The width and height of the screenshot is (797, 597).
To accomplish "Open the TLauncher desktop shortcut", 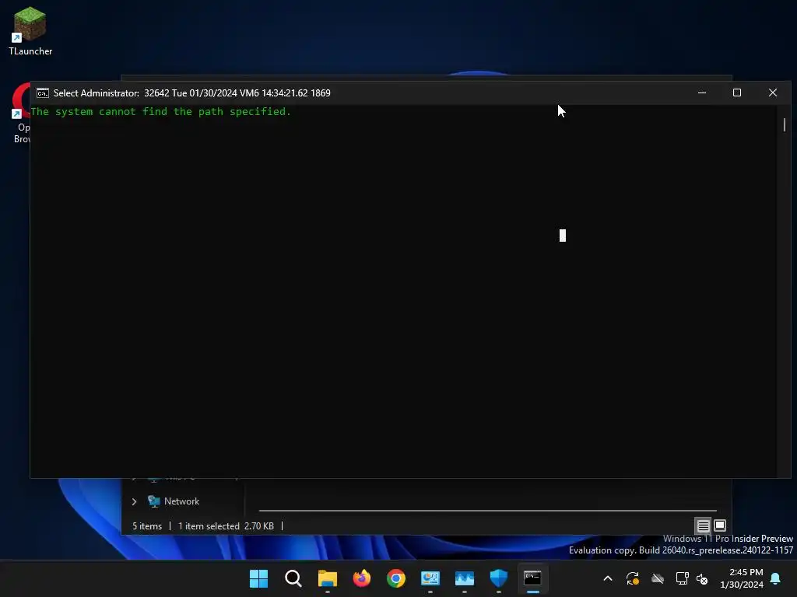I will point(30,30).
